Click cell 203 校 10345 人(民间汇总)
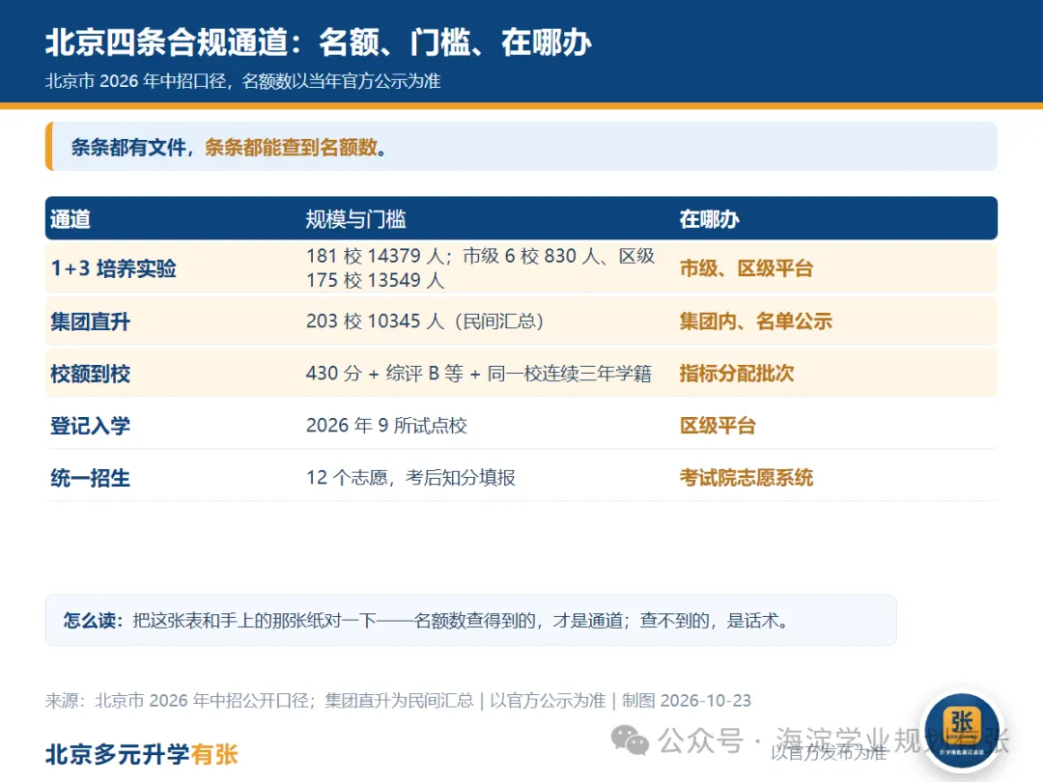This screenshot has width=1043, height=782. (x=425, y=321)
